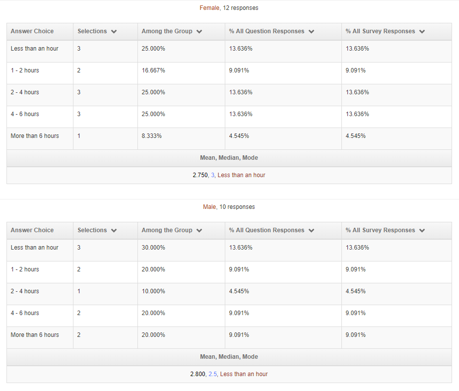Click Male median value 2.5
This screenshot has height=391, width=459.
[213, 374]
